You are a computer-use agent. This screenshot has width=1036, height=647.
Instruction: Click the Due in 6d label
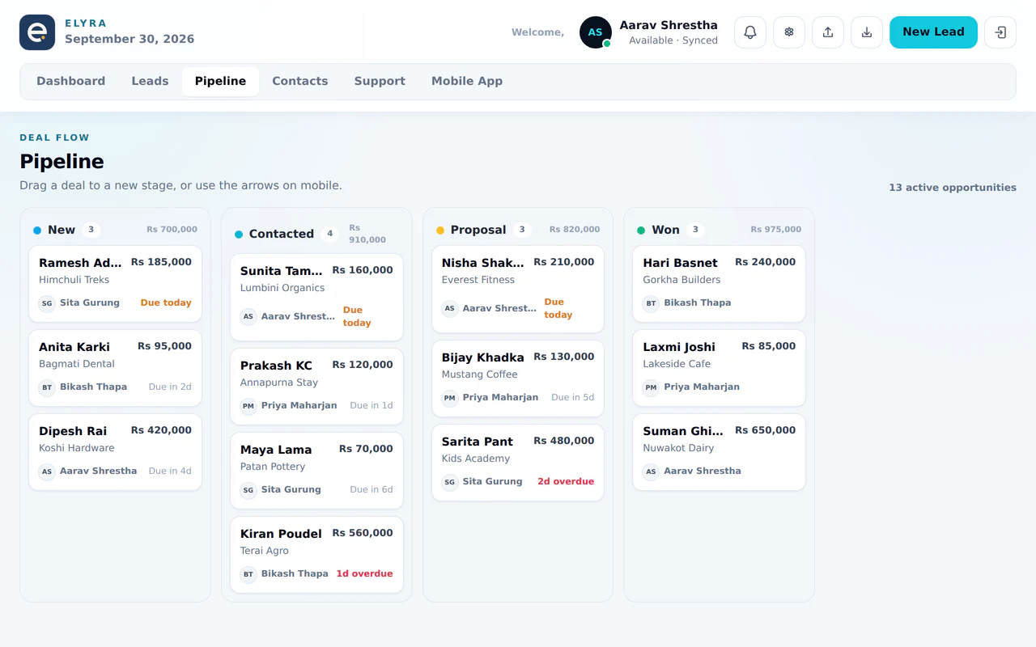(x=372, y=490)
